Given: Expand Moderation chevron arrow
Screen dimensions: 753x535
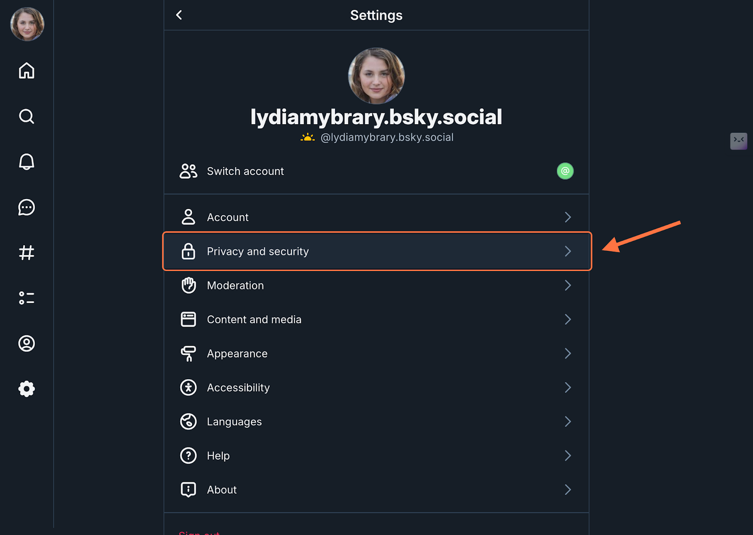Looking at the screenshot, I should click(568, 285).
